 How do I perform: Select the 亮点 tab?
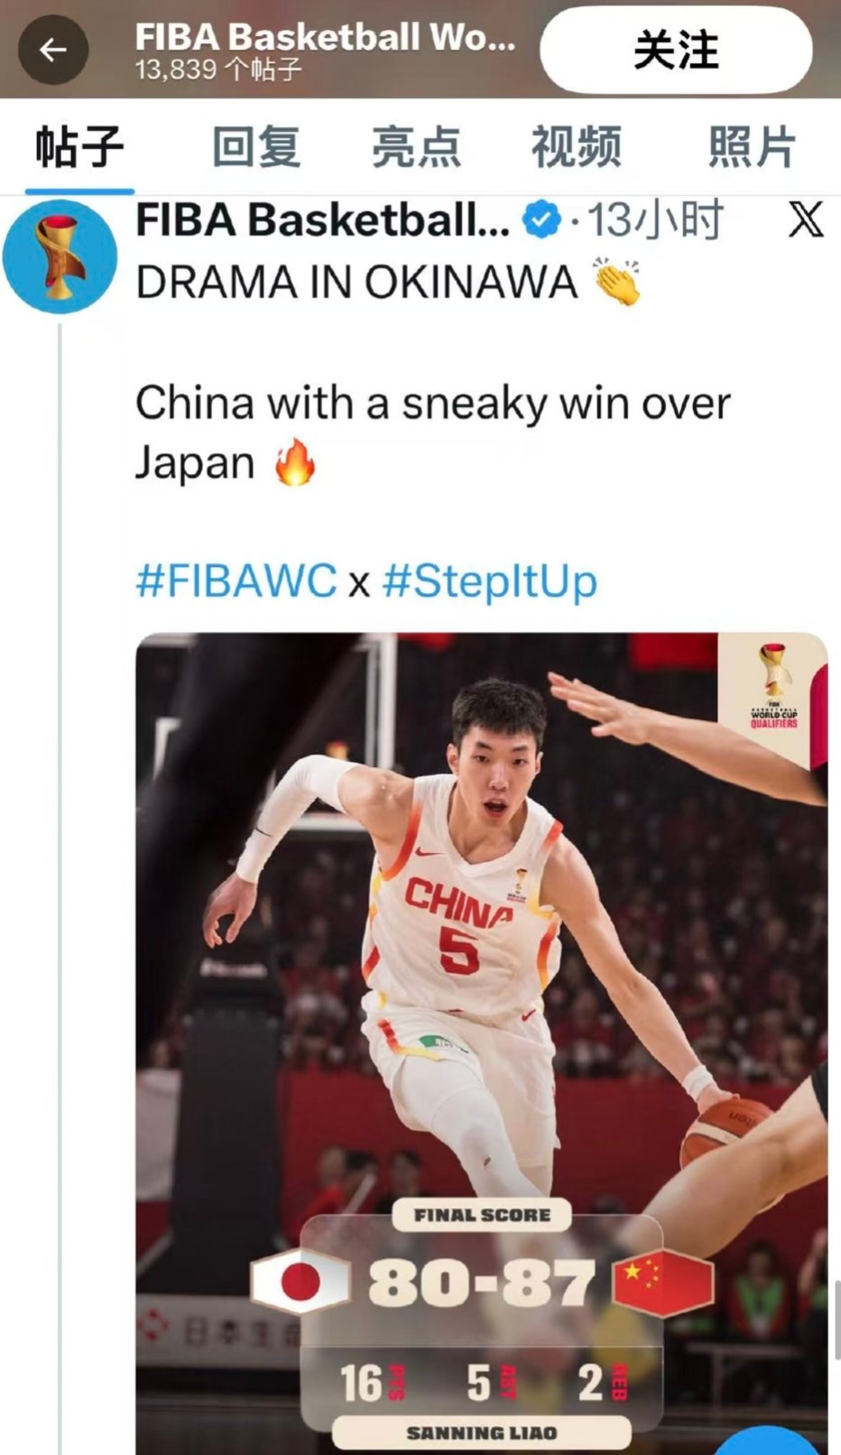416,147
